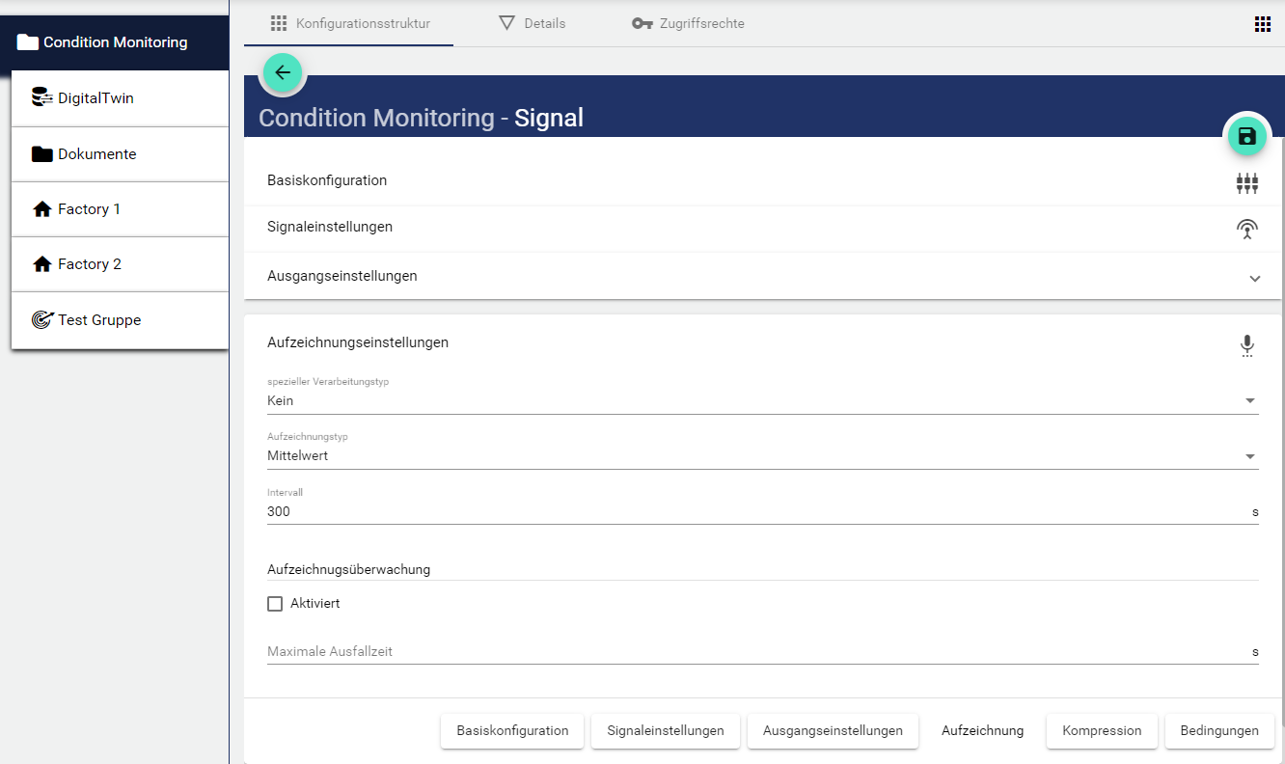Open the spezieller Verarbeitungstyp dropdown
This screenshot has width=1285, height=764.
pyautogui.click(x=762, y=400)
